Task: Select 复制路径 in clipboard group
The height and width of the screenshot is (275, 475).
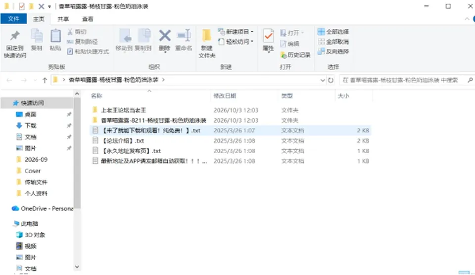Action: (83, 42)
